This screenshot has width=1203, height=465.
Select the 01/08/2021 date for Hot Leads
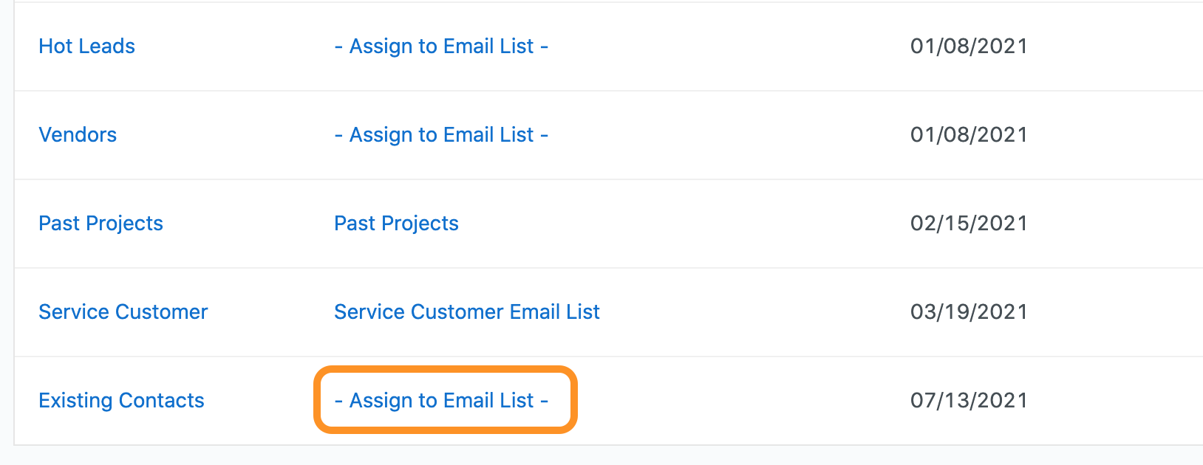pyautogui.click(x=969, y=46)
